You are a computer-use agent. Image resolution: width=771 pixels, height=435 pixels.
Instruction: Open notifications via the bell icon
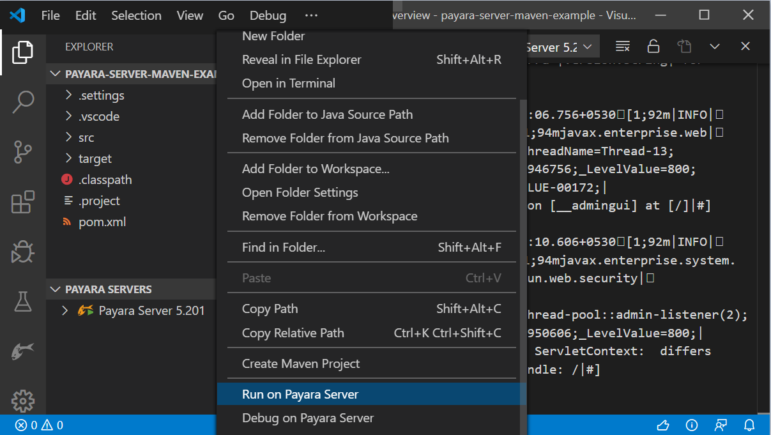coord(748,425)
